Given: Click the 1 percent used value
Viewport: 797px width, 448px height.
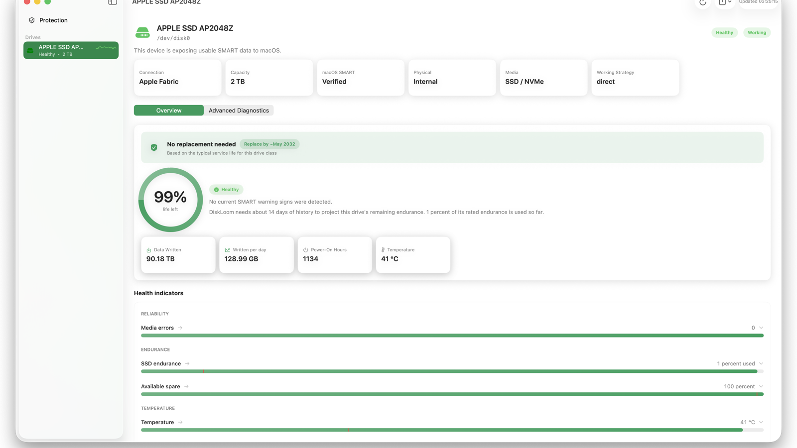Looking at the screenshot, I should 736,364.
